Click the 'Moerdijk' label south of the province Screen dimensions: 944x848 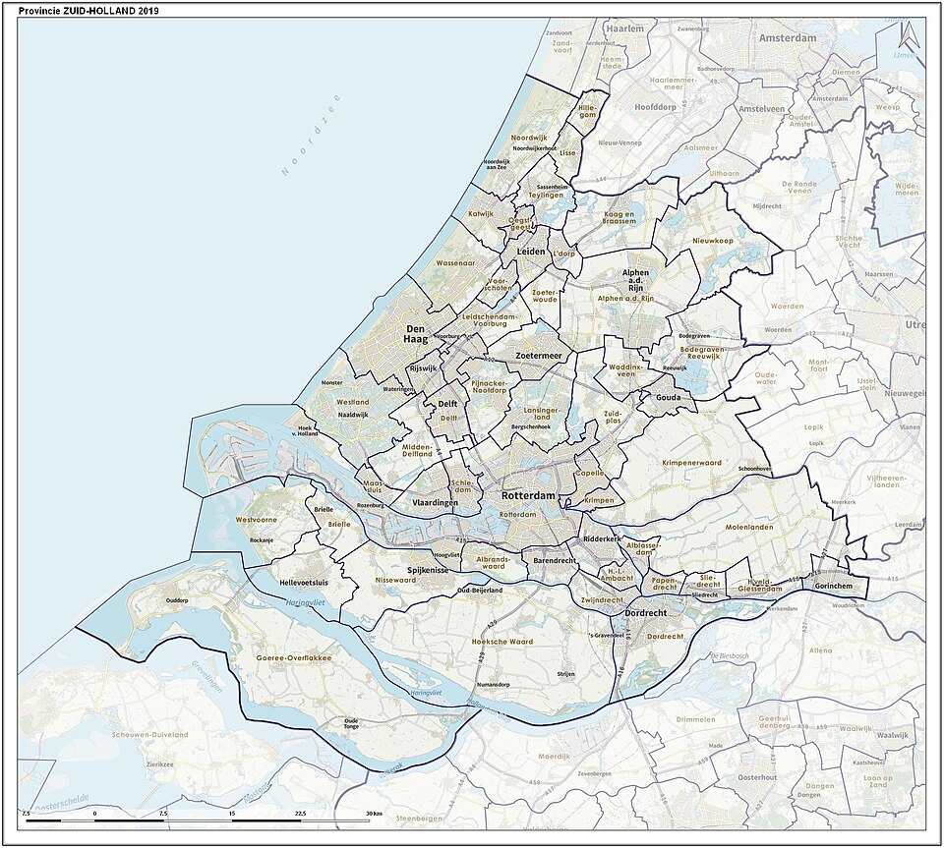pos(554,756)
